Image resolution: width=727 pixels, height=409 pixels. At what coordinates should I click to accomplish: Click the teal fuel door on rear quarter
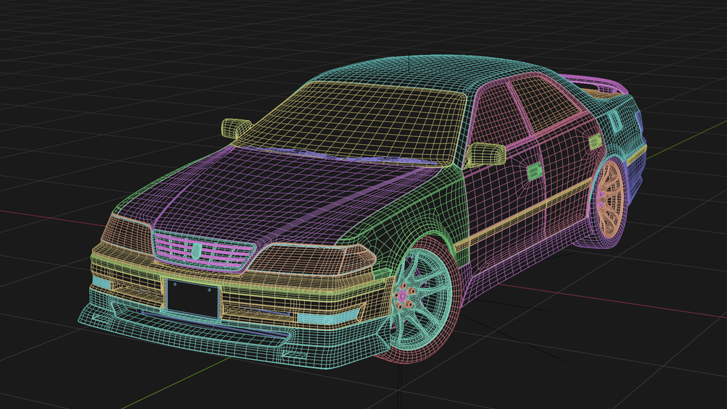click(615, 122)
